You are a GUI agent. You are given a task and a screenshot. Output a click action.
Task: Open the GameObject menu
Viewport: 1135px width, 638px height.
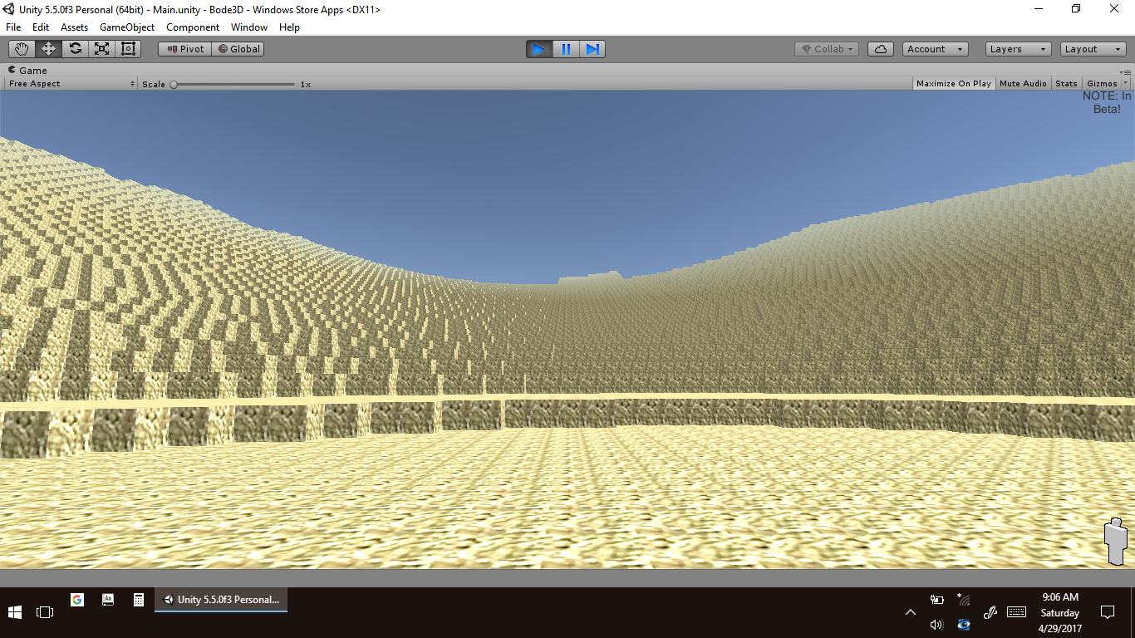point(127,27)
